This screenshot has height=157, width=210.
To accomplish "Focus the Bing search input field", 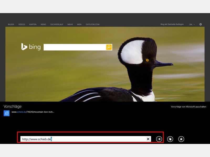I will point(75,47).
